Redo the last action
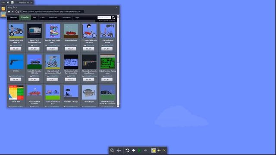Viewport: 276px width, 155px height. (145, 150)
